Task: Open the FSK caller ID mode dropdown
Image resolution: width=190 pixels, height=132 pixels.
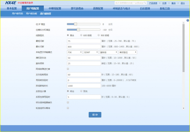Action: pyautogui.click(x=75, y=52)
